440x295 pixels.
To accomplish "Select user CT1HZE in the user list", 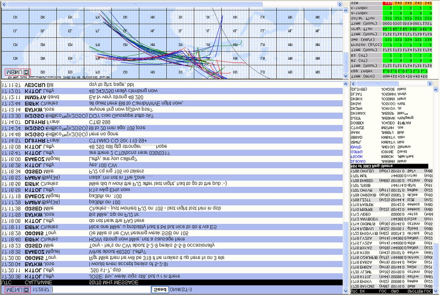I will coord(357,128).
